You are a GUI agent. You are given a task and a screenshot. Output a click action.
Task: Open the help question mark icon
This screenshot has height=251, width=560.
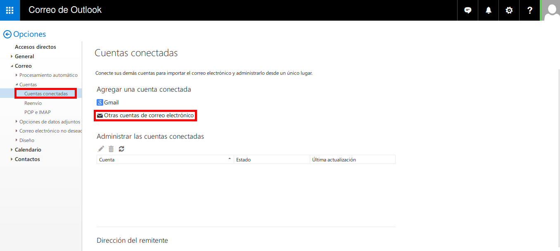530,10
